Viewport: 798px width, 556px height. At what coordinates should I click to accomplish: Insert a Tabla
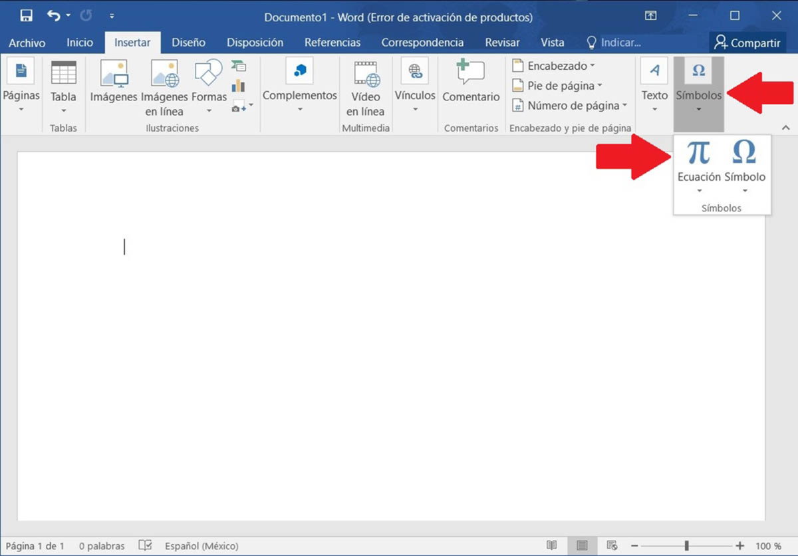[63, 86]
